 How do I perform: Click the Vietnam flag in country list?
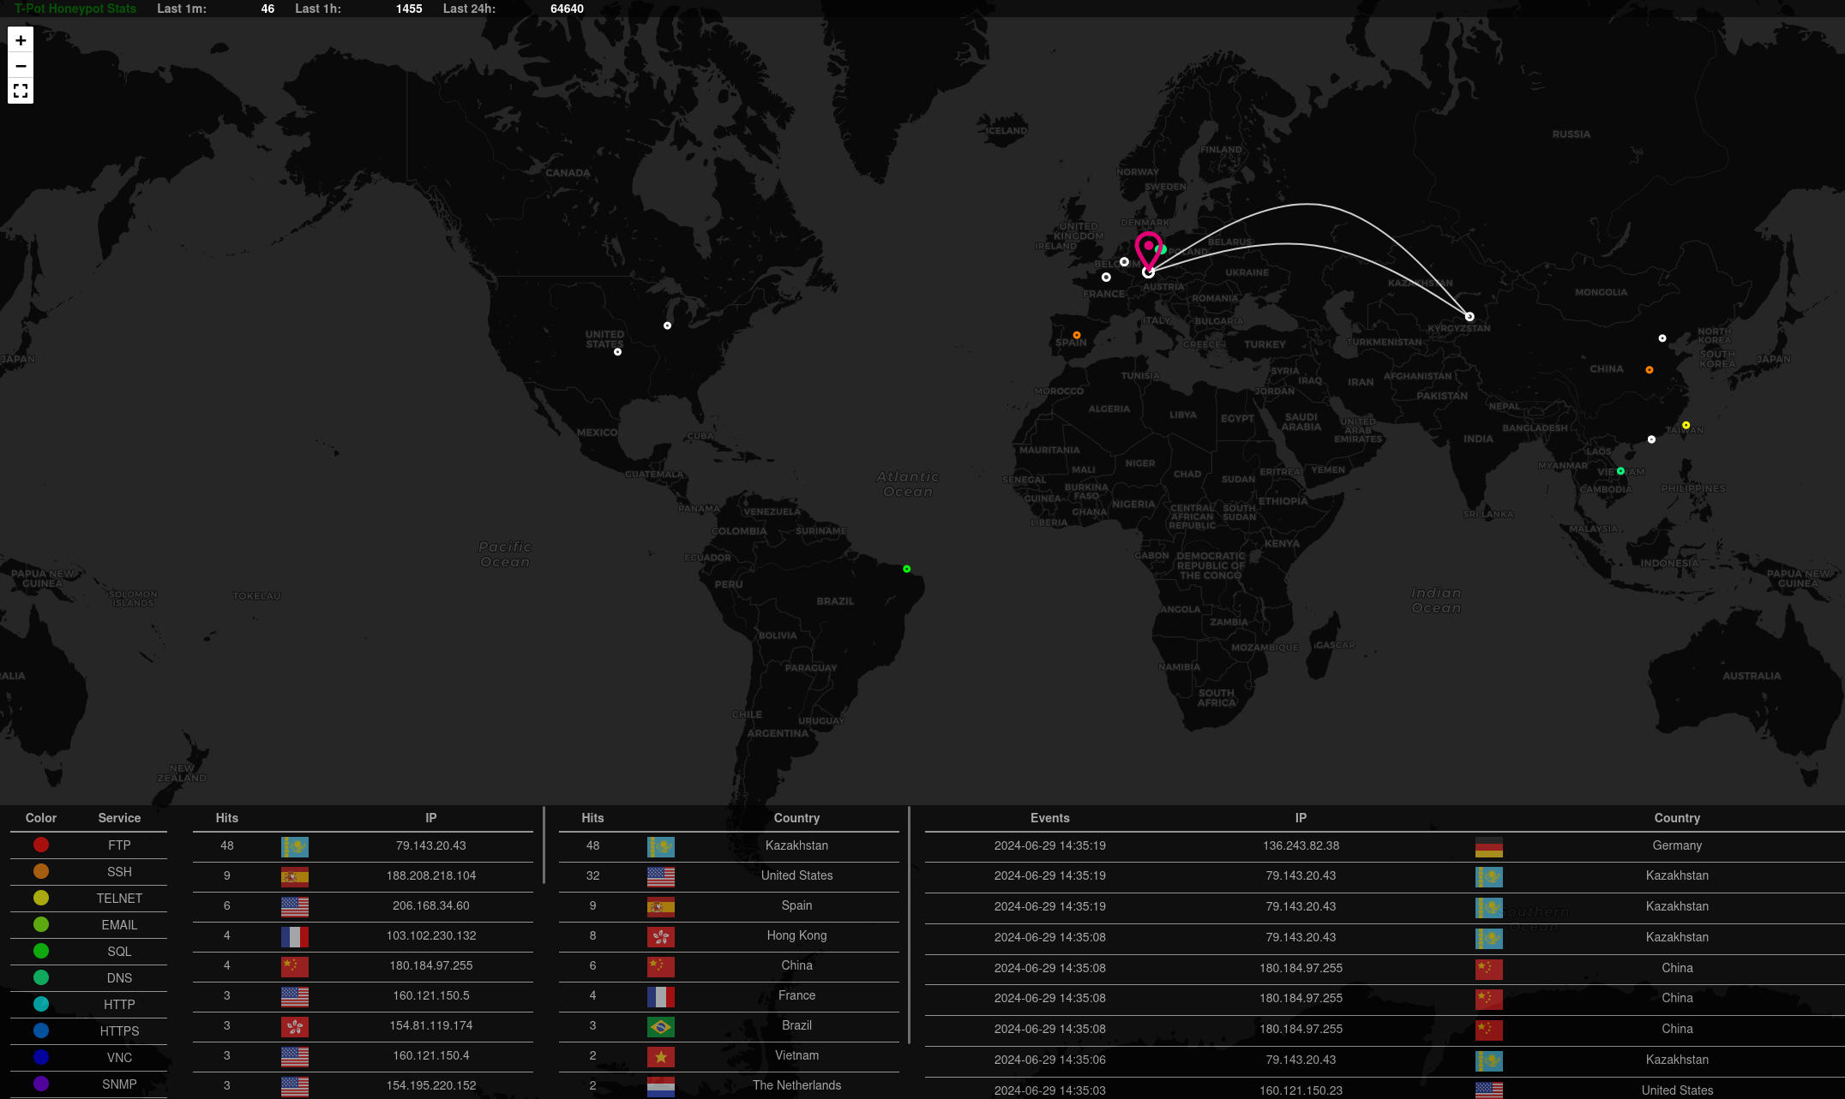coord(660,1056)
